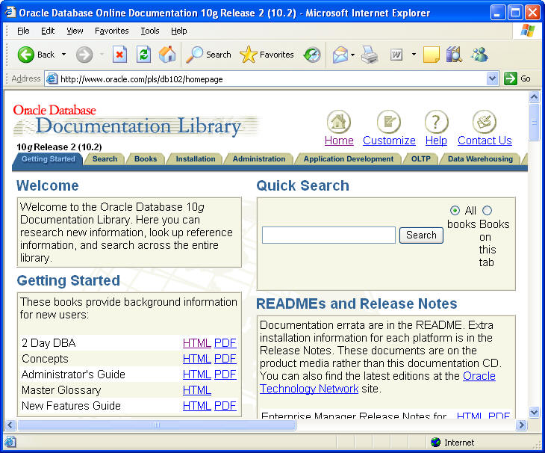Click the yellow Discuss note icon

click(432, 55)
